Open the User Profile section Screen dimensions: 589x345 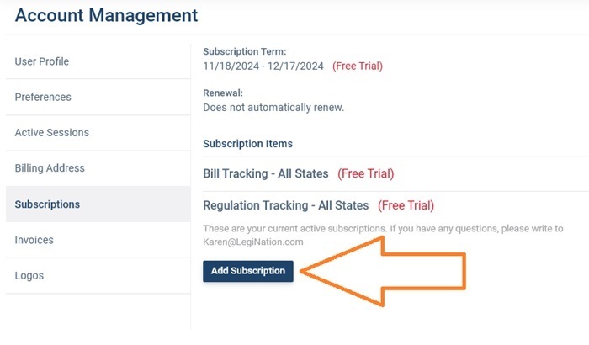click(42, 61)
